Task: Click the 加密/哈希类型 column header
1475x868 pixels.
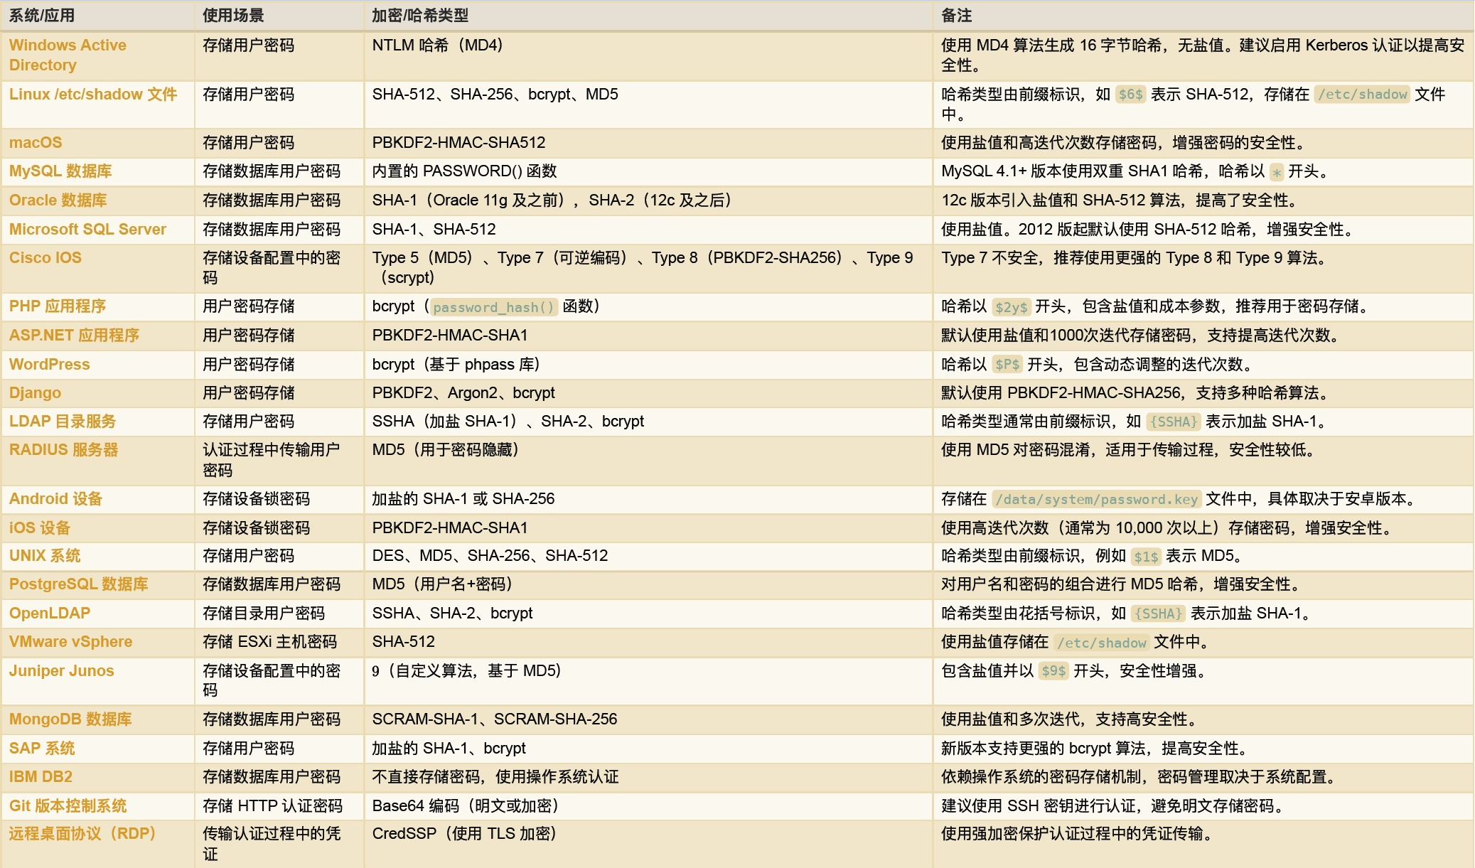Action: point(419,15)
